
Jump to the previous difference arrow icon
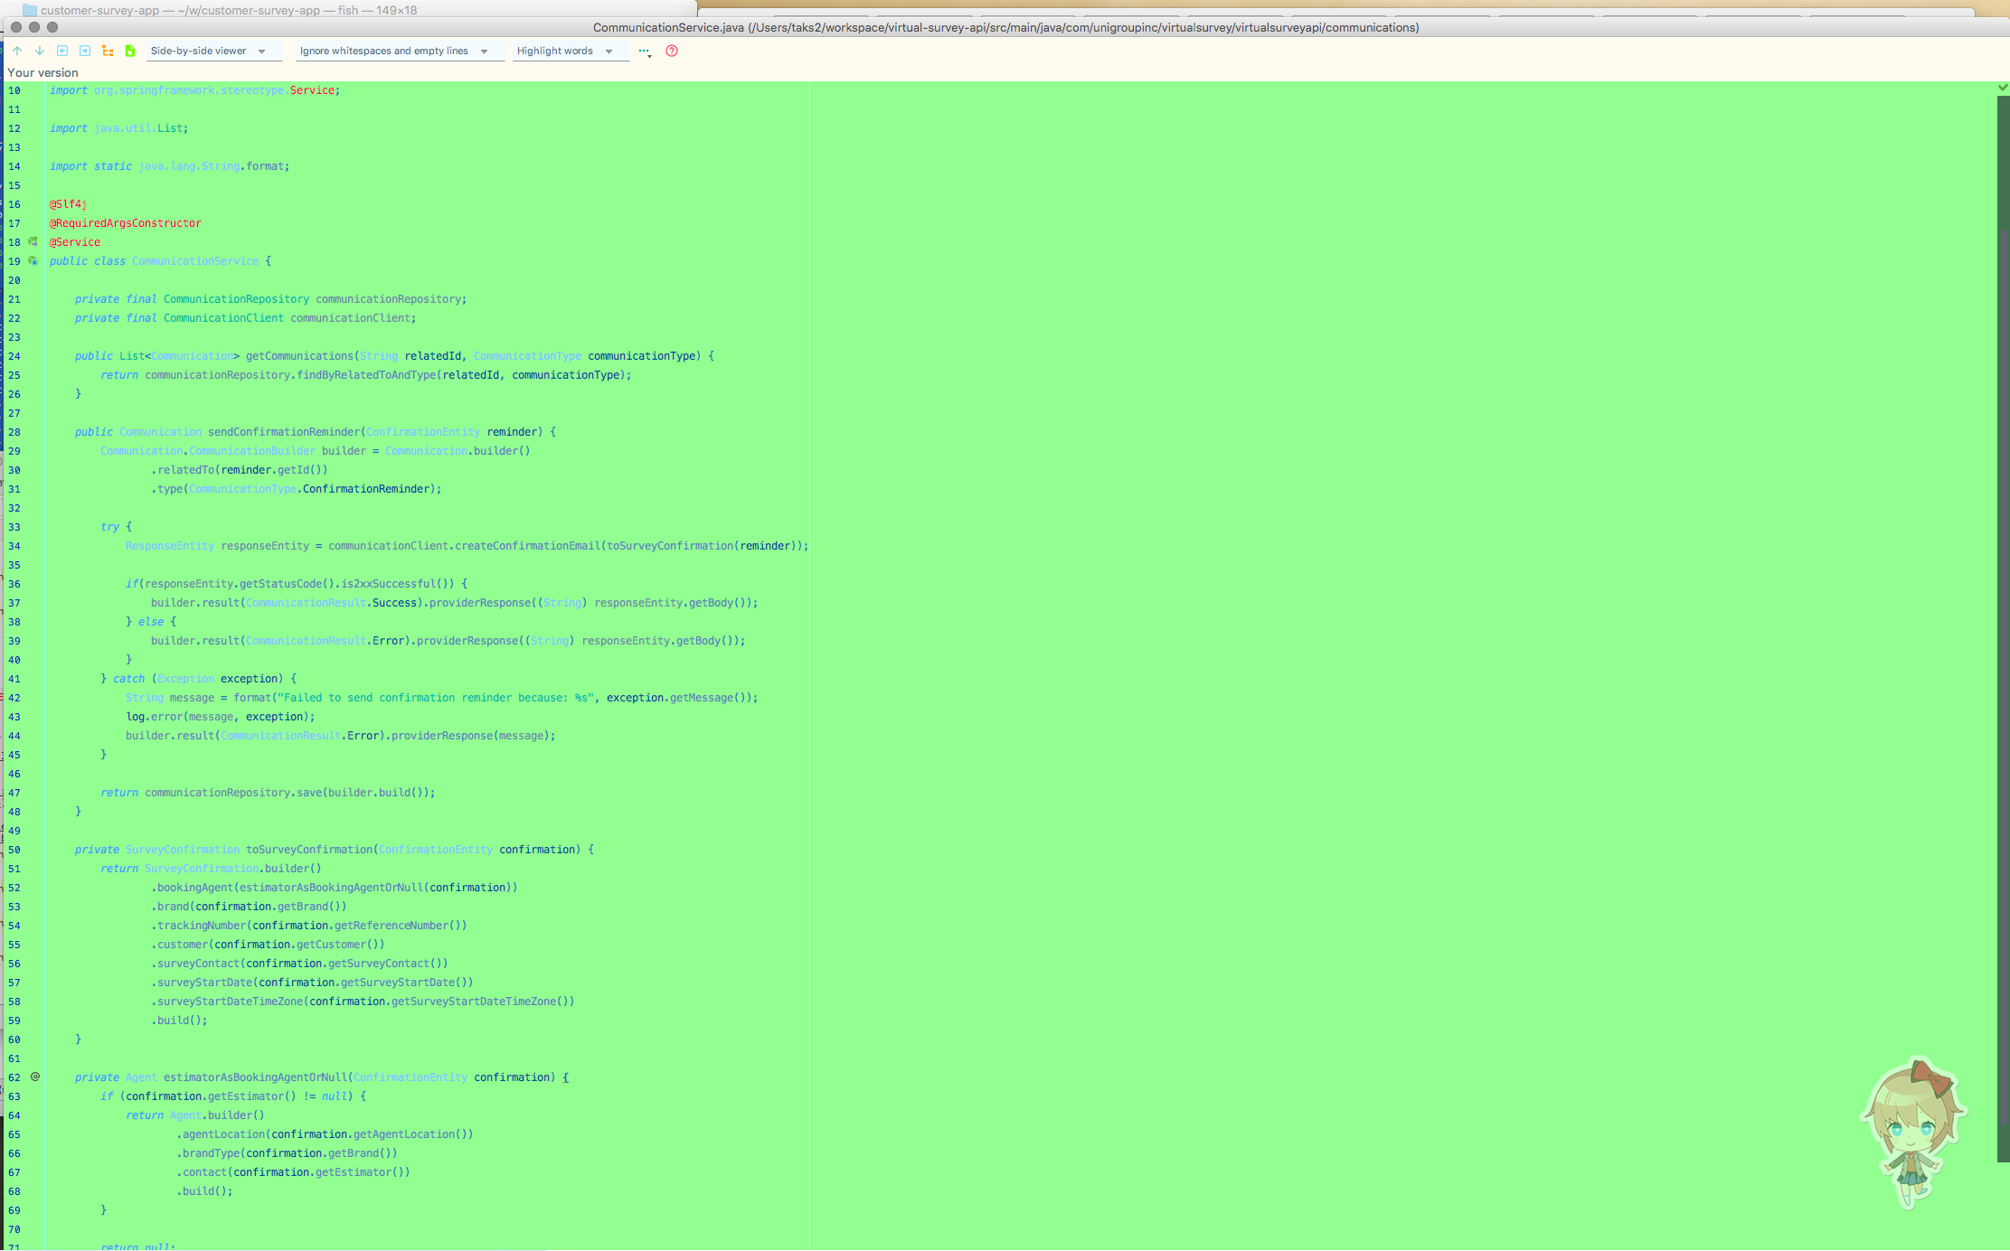[x=16, y=51]
